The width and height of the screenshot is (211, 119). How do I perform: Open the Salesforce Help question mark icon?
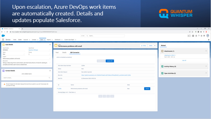[199, 36]
